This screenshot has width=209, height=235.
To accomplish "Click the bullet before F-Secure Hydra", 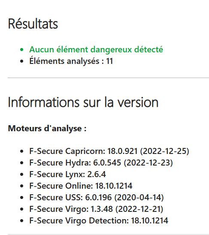I will (x=22, y=163).
